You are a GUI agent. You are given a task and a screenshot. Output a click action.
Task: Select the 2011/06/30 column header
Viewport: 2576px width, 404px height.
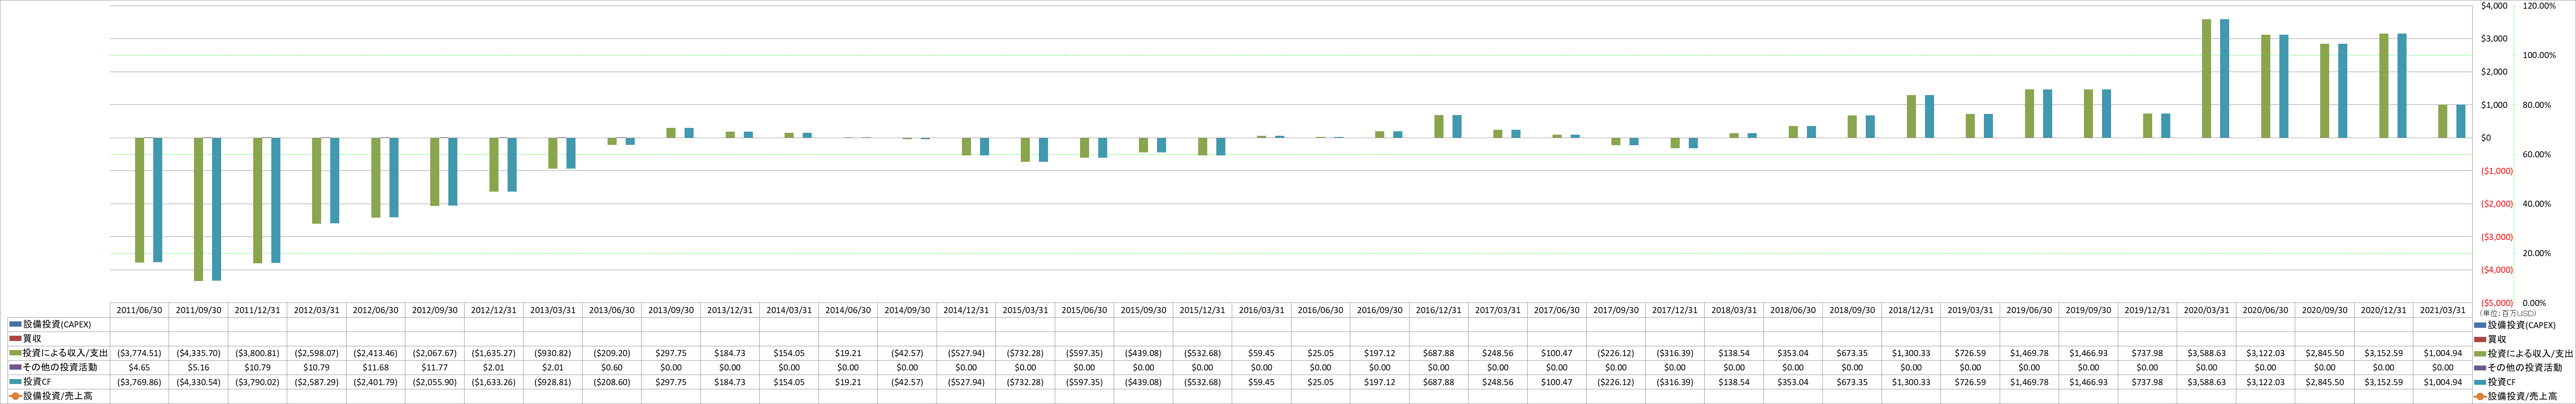(139, 310)
